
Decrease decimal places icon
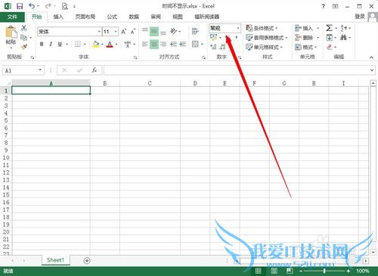click(222, 47)
